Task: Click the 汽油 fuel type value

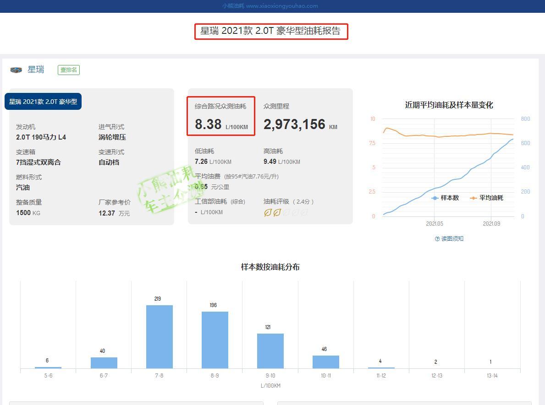Action: [x=23, y=188]
